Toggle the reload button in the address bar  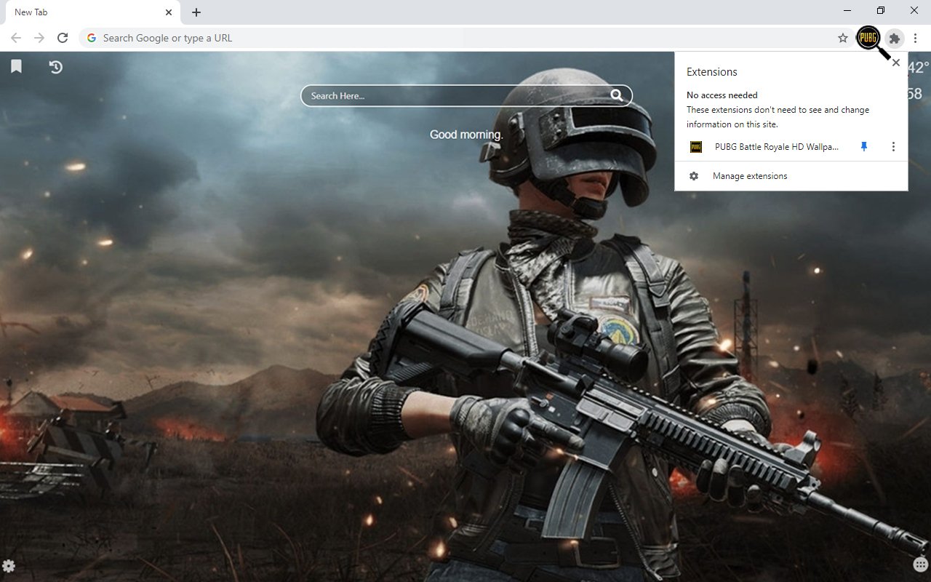63,38
